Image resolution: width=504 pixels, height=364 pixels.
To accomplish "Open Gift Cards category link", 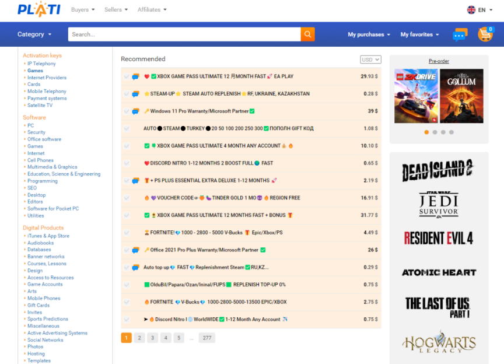I will pos(38,305).
